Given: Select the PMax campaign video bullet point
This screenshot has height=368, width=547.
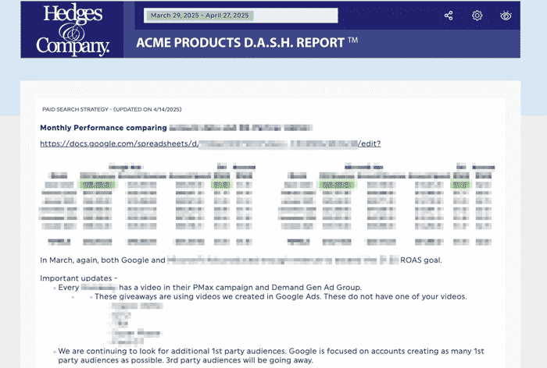Looking at the screenshot, I should (x=211, y=287).
